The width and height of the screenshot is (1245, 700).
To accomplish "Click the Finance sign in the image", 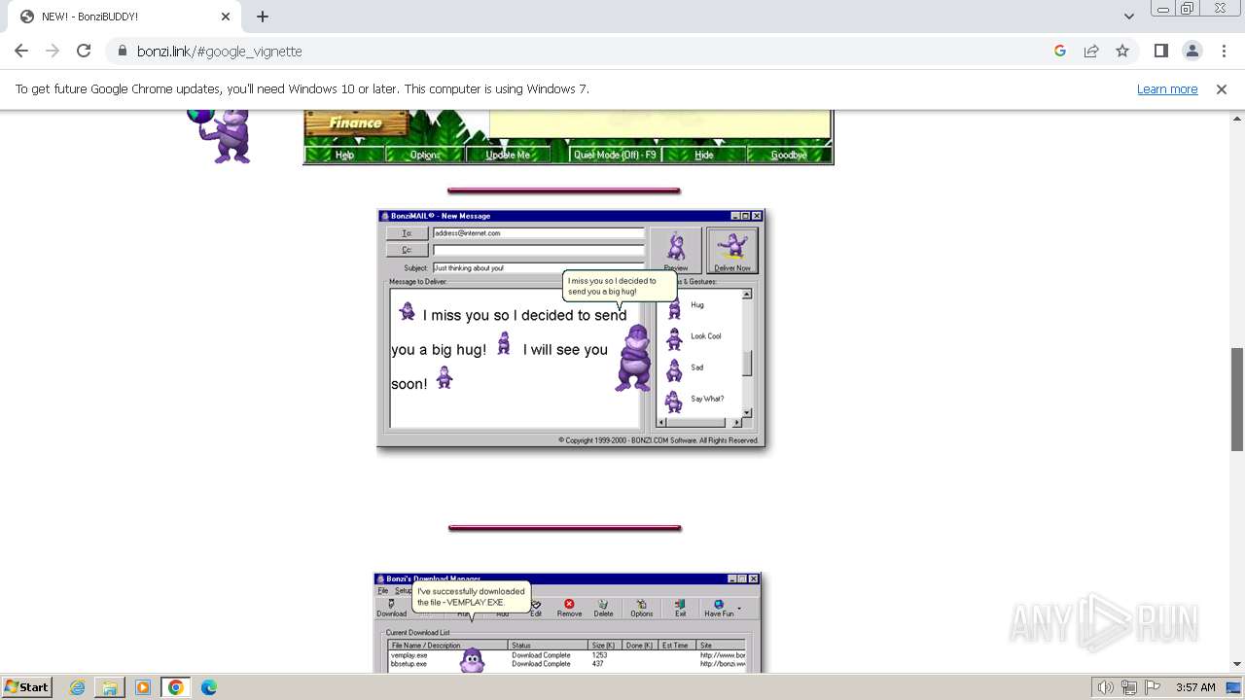I will click(356, 123).
